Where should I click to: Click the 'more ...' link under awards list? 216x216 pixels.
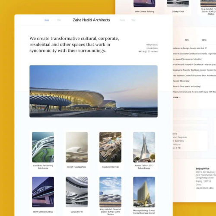pos(177,97)
